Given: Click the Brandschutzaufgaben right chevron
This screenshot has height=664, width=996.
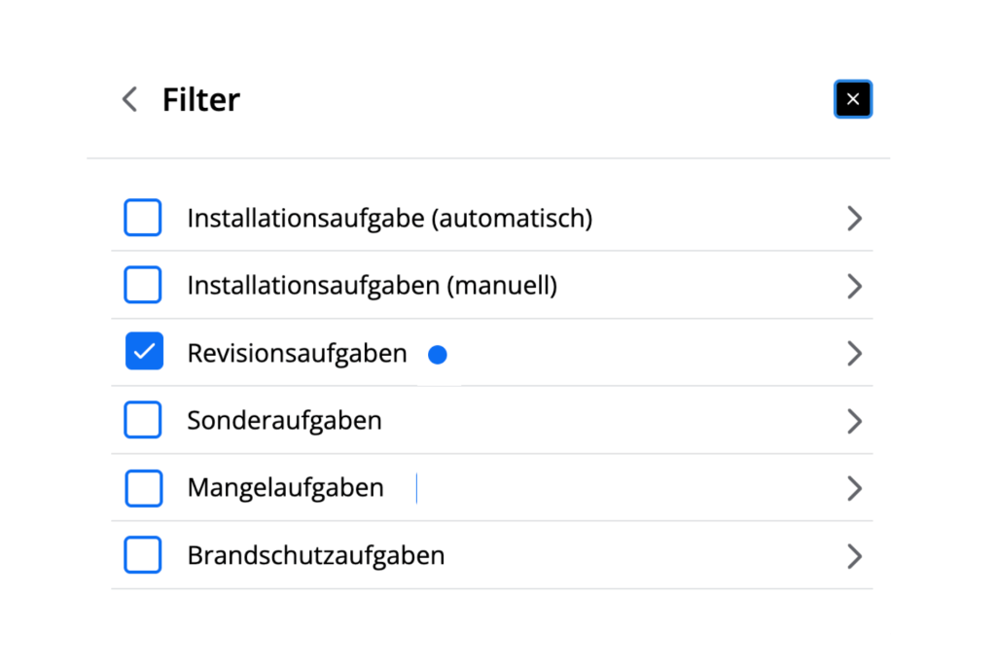Looking at the screenshot, I should click(854, 556).
